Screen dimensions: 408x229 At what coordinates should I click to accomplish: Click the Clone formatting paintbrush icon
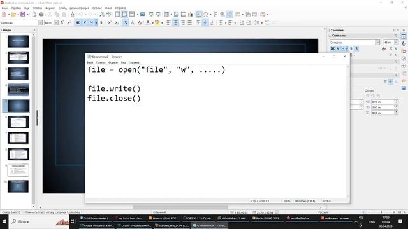pyautogui.click(x=73, y=14)
